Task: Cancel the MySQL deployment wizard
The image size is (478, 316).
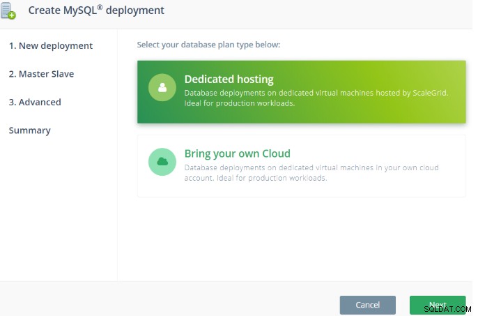Action: [x=368, y=305]
